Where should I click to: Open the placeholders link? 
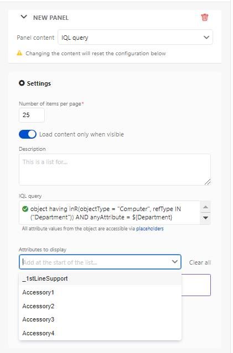[150, 229]
